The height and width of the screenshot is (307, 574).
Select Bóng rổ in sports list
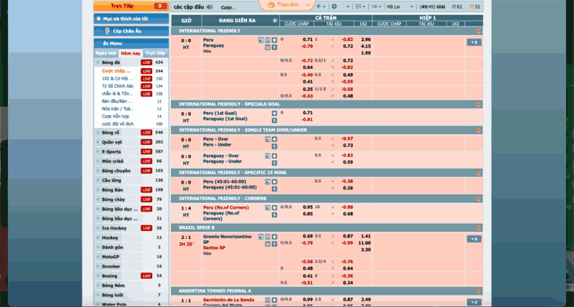(111, 133)
